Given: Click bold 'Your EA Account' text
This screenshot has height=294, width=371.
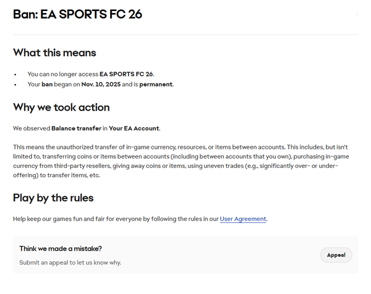Looking at the screenshot, I should click(134, 128).
